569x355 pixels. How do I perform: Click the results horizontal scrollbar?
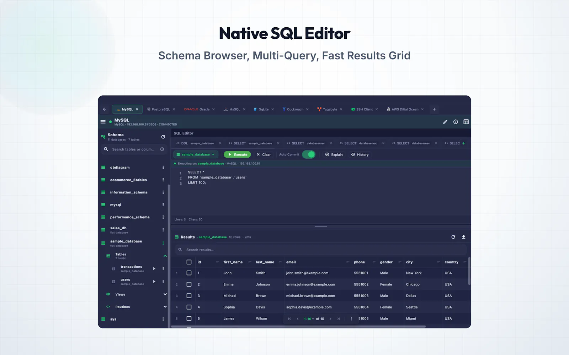coord(298,327)
